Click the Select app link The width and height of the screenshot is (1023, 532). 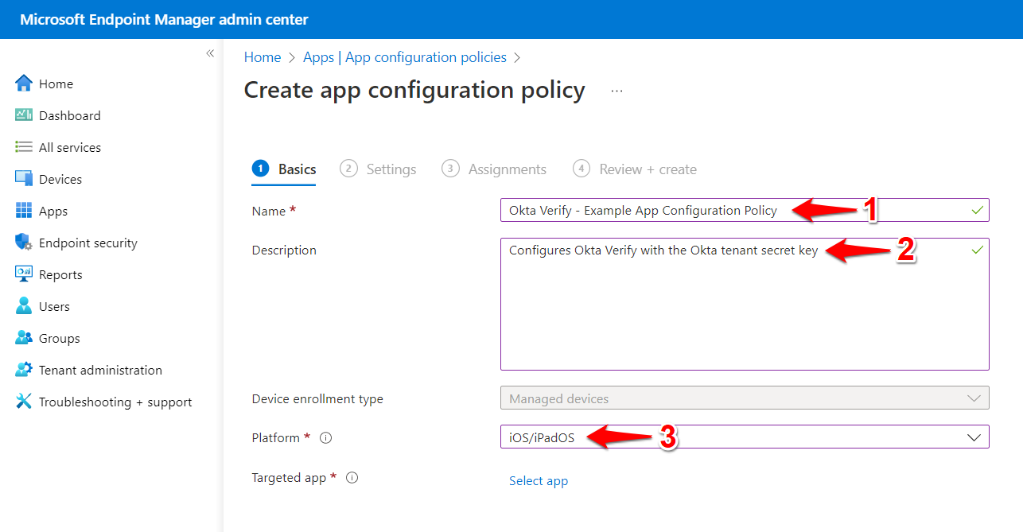coord(539,481)
